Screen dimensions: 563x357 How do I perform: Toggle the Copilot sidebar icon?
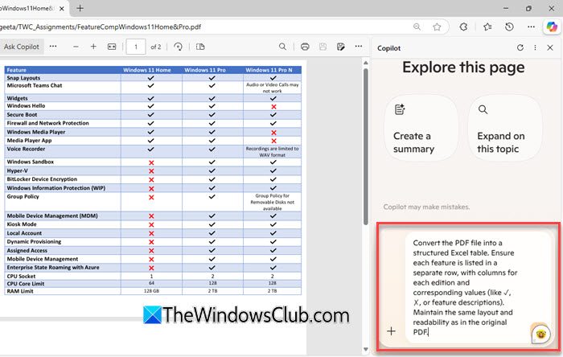pos(552,27)
